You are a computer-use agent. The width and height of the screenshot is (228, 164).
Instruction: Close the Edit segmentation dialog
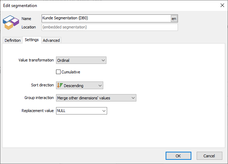point(222,5)
